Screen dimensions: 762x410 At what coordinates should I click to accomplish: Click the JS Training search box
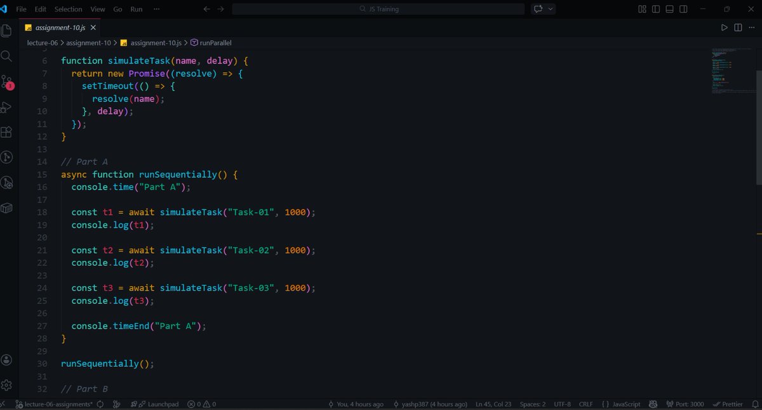[x=378, y=9]
